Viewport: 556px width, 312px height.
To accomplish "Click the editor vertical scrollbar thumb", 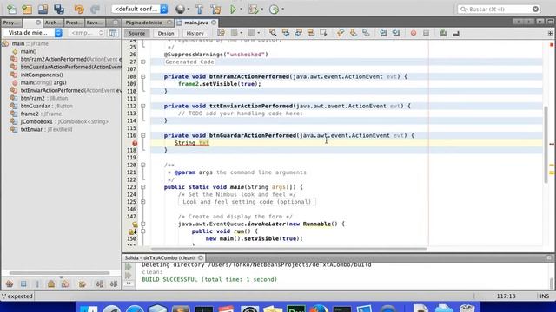I will [546, 145].
